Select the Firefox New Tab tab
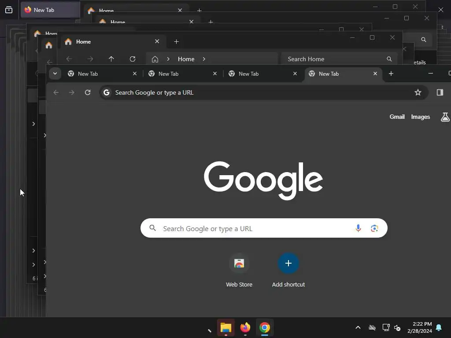This screenshot has width=451, height=338. [50, 10]
